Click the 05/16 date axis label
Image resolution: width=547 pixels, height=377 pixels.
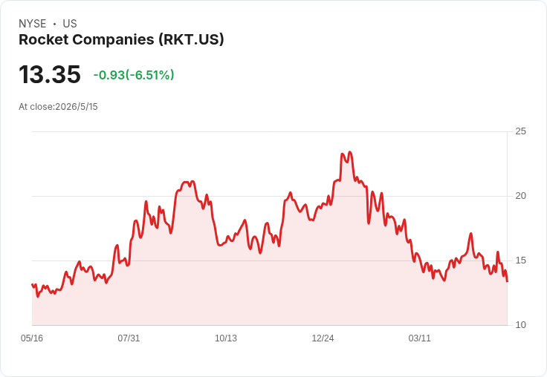pos(32,338)
